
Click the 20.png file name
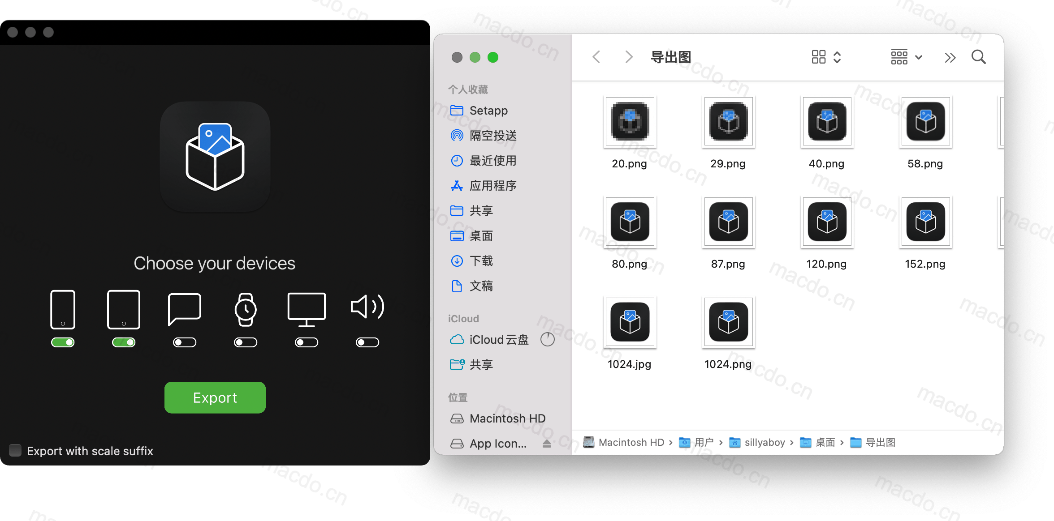coord(629,164)
